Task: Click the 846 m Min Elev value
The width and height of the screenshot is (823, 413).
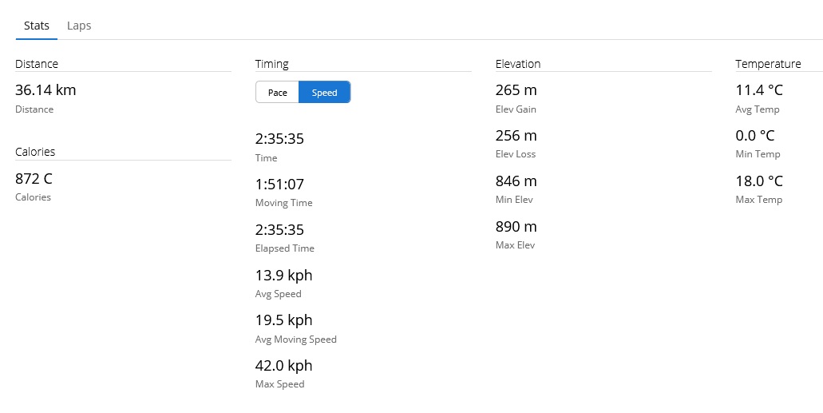Action: pyautogui.click(x=516, y=181)
